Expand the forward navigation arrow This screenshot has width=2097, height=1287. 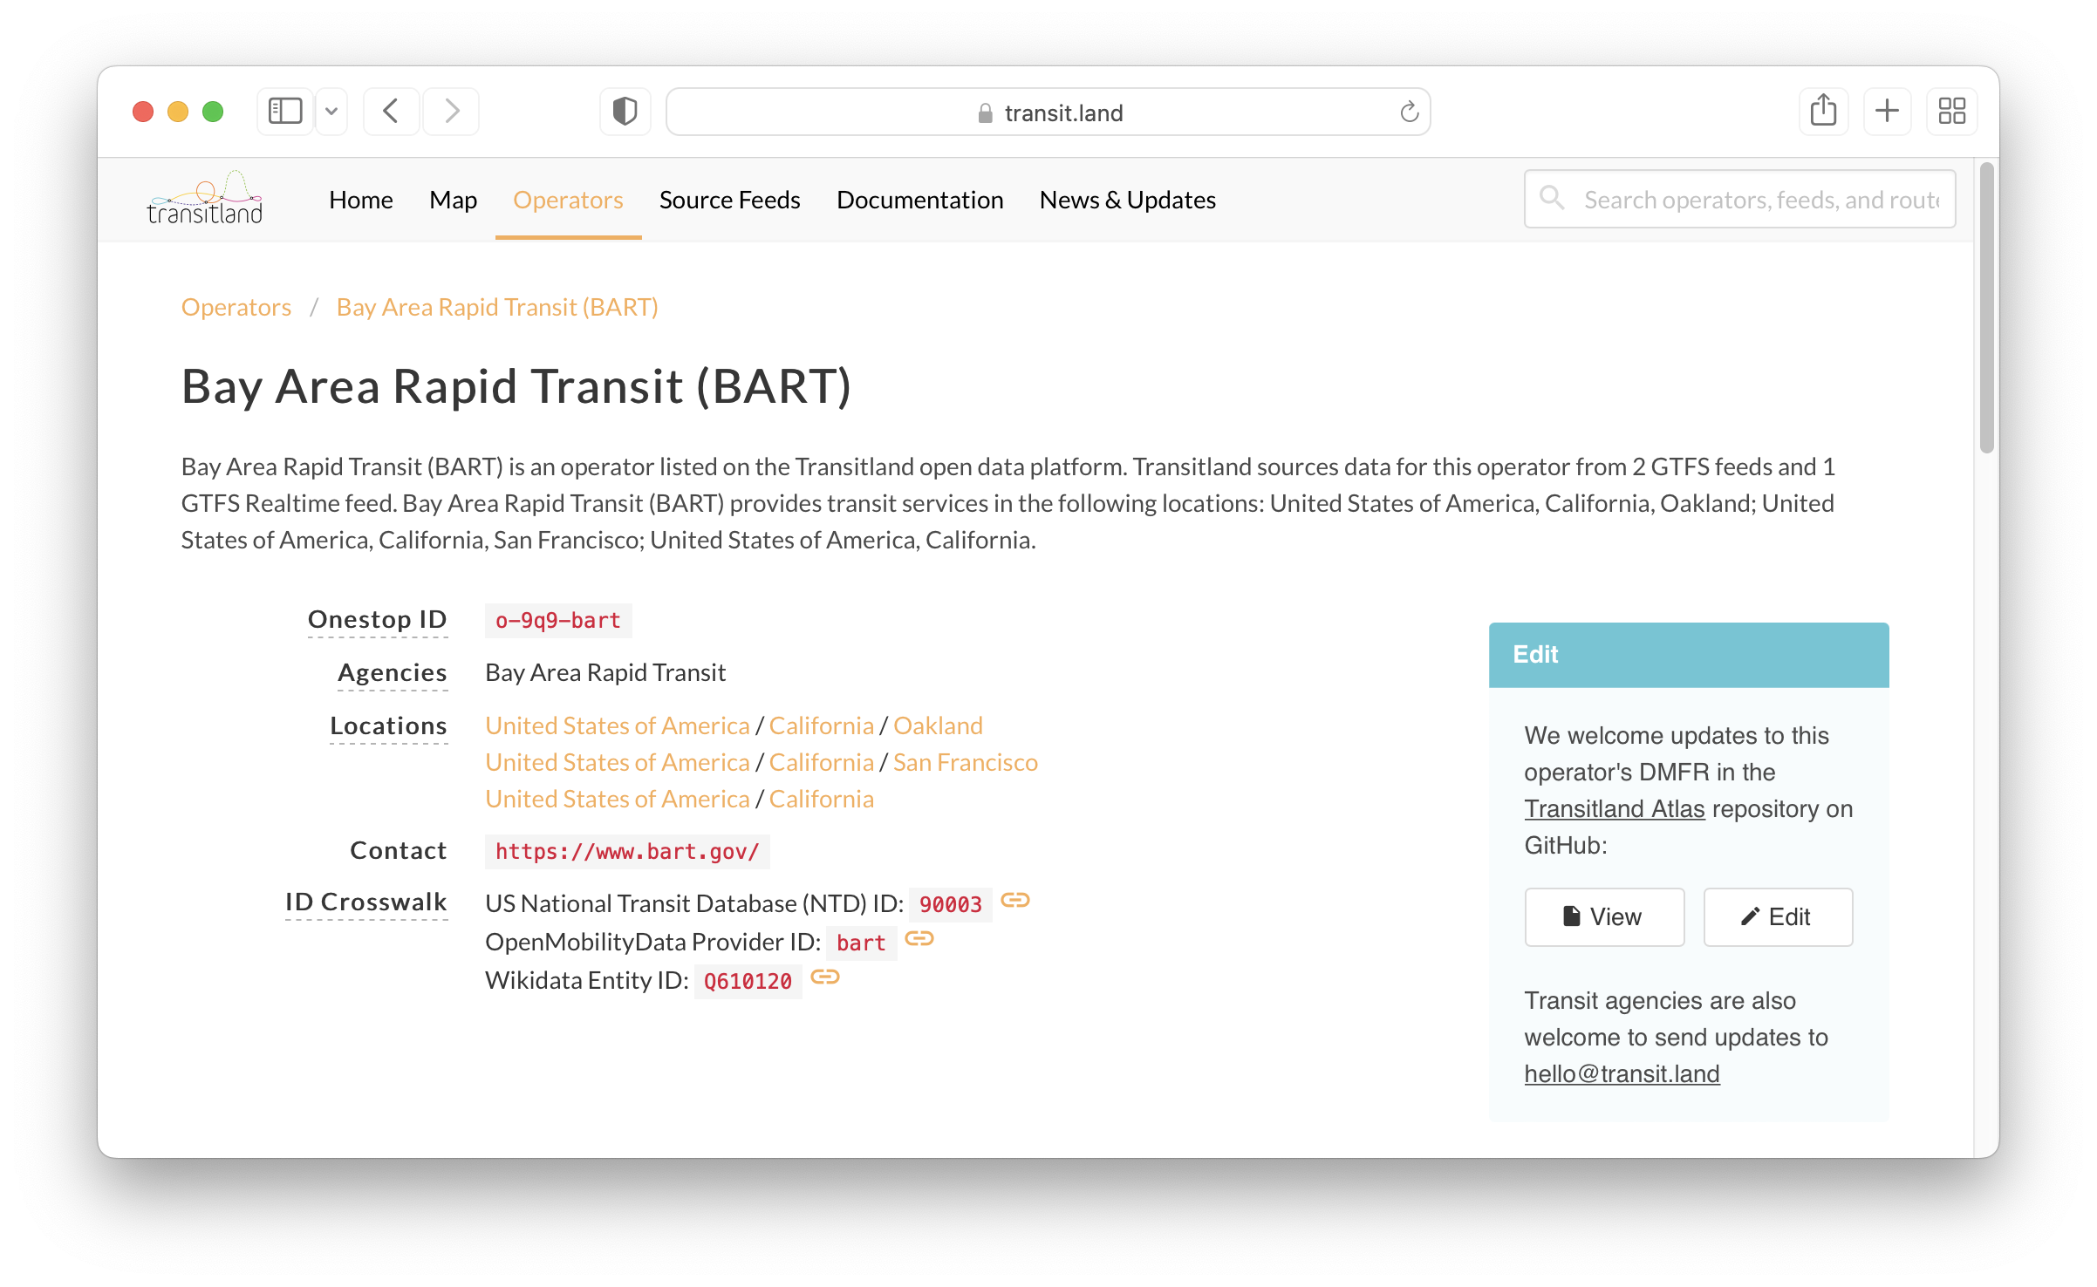pos(451,111)
